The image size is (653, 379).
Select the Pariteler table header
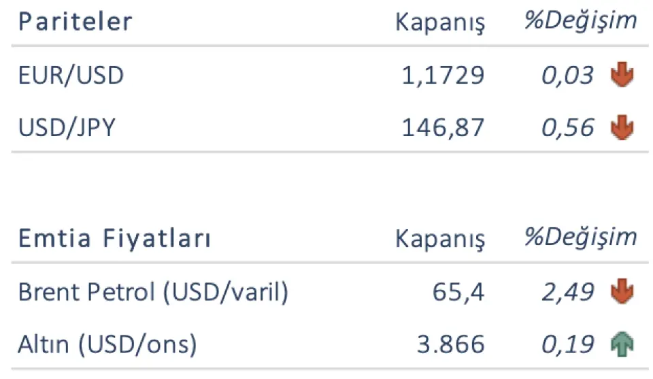coord(75,22)
